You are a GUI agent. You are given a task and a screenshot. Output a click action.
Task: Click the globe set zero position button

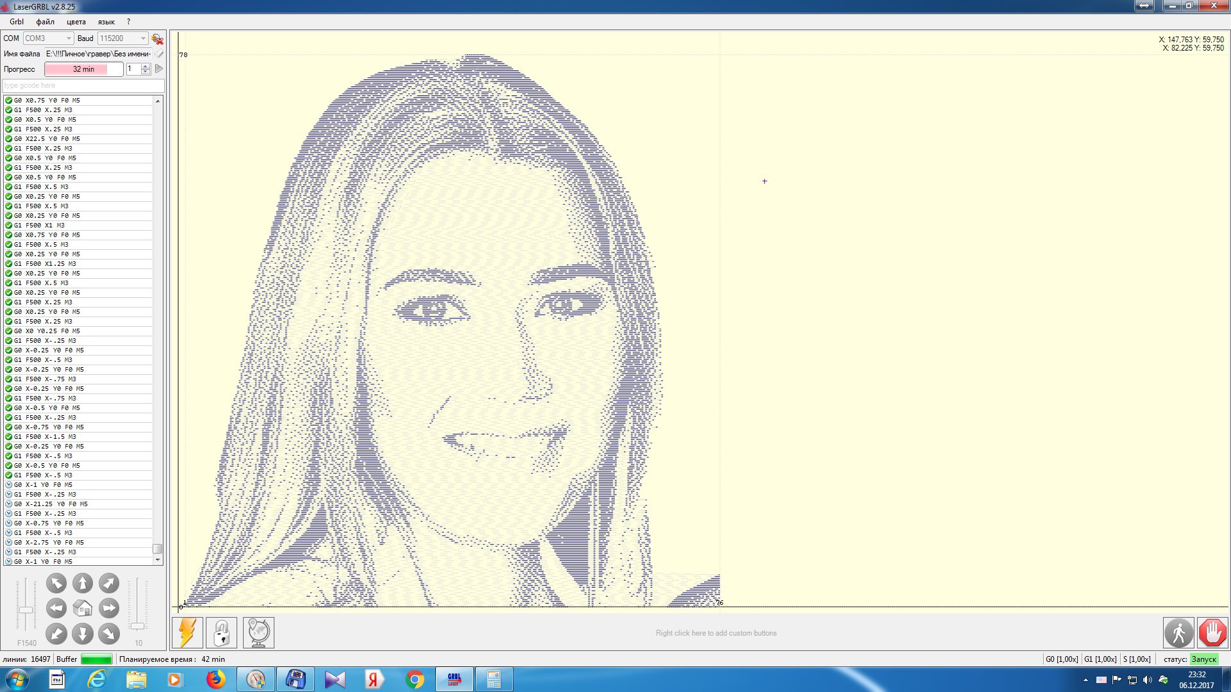click(x=258, y=632)
